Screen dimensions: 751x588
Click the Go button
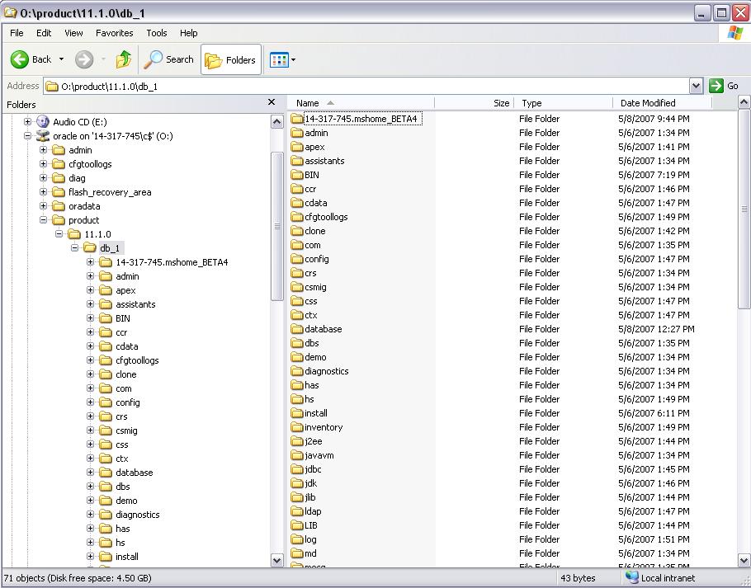(x=724, y=86)
